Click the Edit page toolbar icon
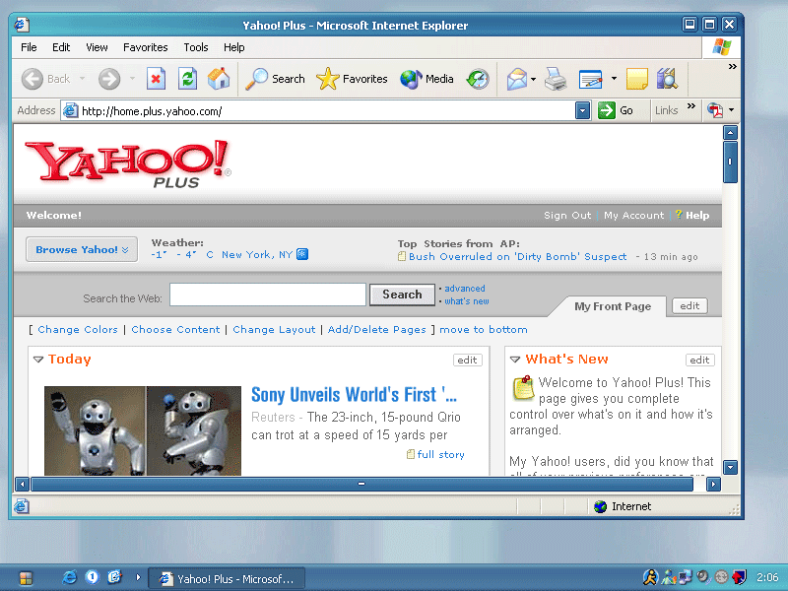Viewport: 788px width, 591px height. (x=590, y=79)
